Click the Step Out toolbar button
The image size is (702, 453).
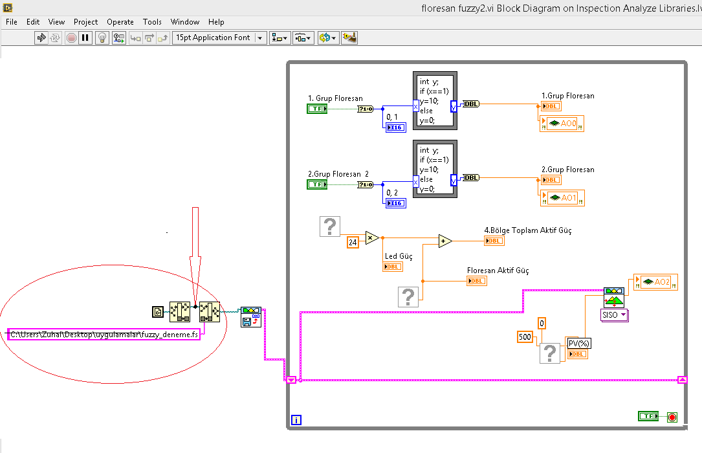coord(163,38)
